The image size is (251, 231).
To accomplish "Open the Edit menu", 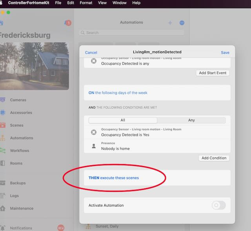I will pos(71,3).
